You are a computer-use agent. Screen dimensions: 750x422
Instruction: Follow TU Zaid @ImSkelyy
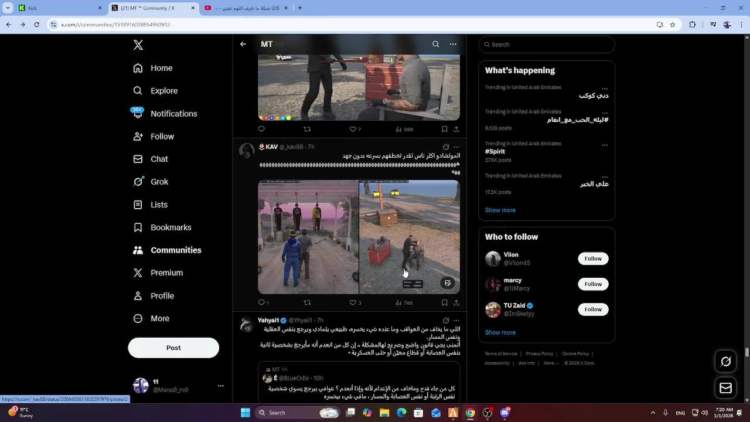(593, 309)
